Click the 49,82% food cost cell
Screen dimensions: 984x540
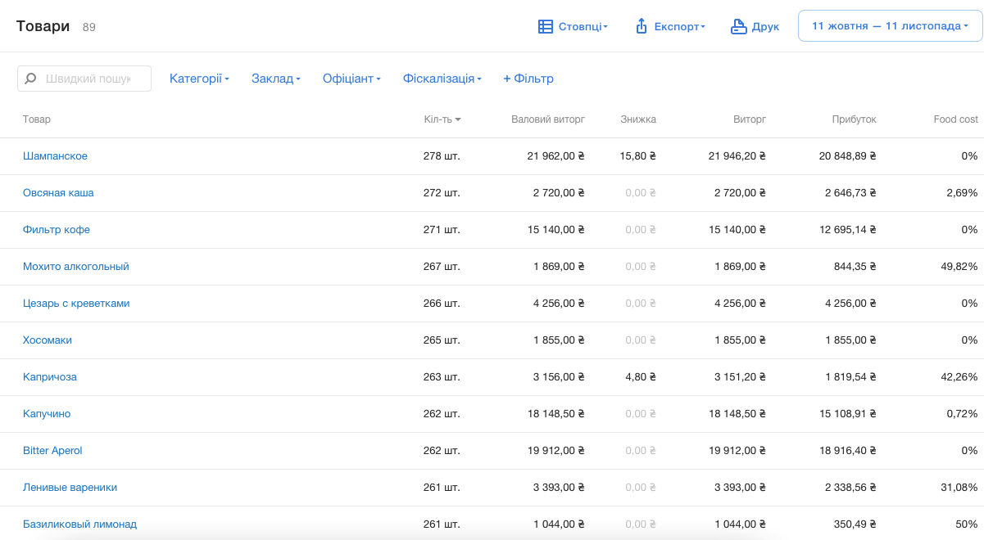959,267
